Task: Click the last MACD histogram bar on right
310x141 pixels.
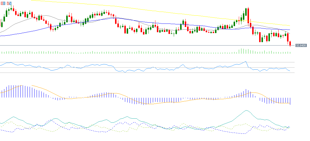Action: (x=290, y=101)
